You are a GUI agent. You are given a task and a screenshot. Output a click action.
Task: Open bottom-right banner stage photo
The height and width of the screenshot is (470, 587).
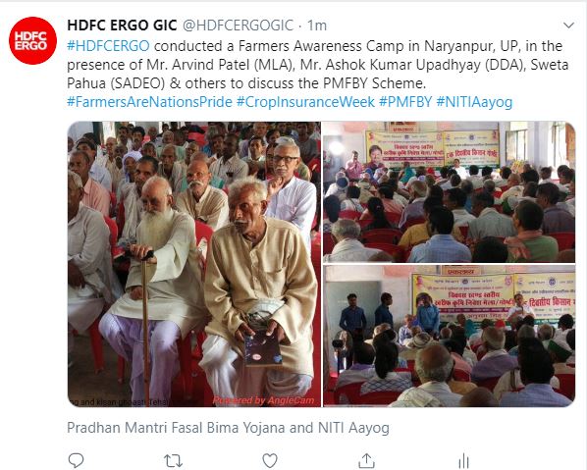pos(449,336)
